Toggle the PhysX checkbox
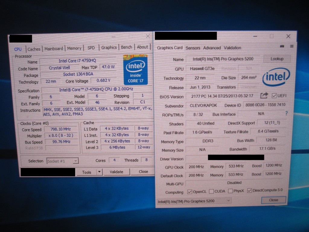This screenshot has height=232, width=309. pos(230,191)
